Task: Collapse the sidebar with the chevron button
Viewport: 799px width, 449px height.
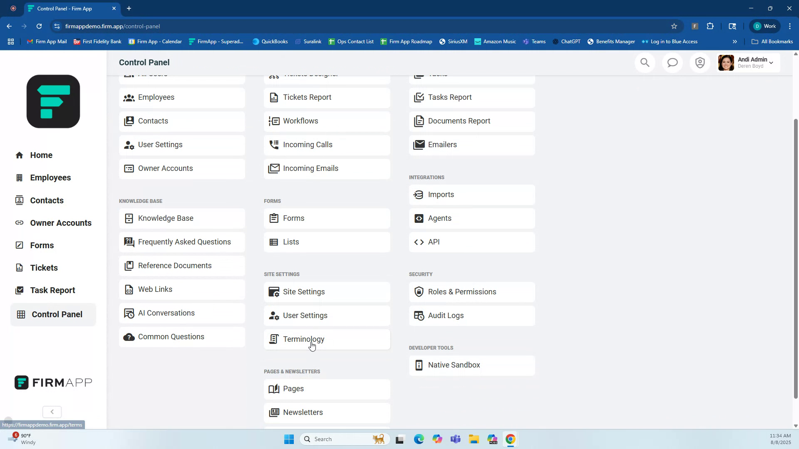Action: tap(52, 412)
